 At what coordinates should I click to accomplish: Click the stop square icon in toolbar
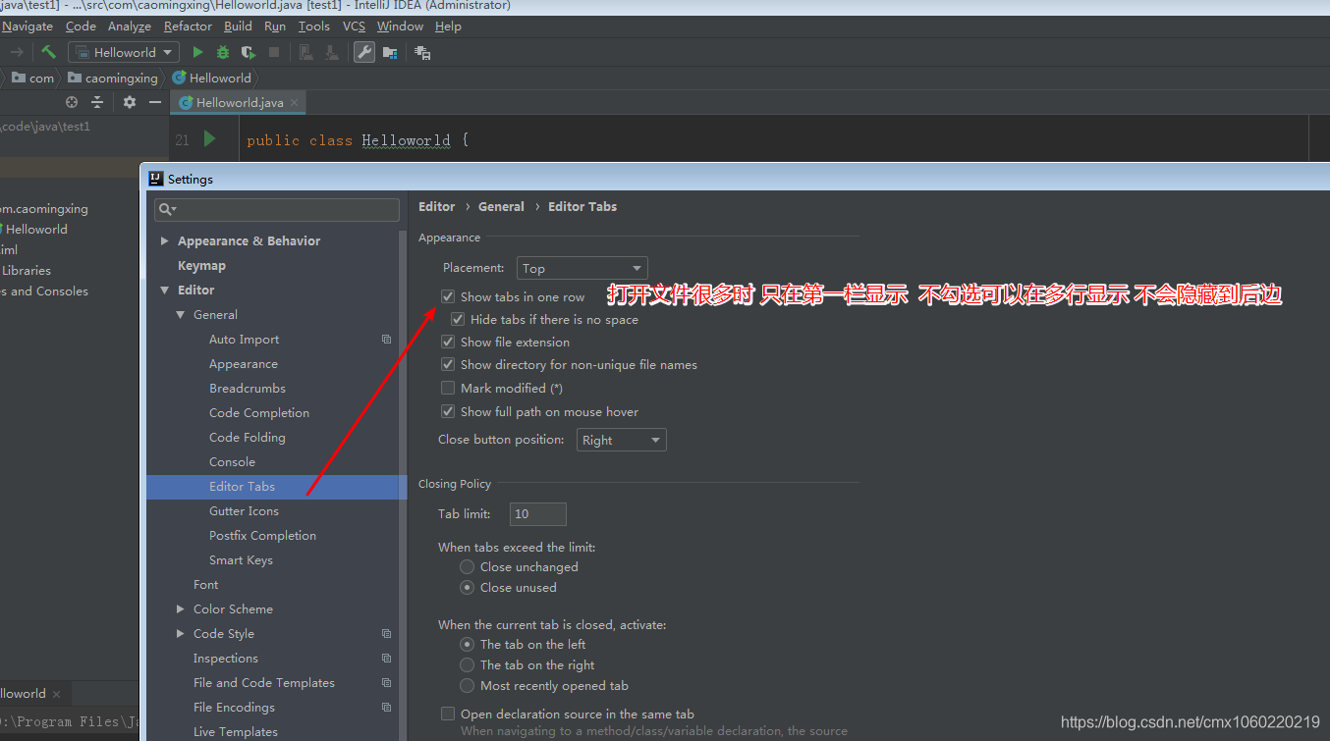tap(274, 52)
